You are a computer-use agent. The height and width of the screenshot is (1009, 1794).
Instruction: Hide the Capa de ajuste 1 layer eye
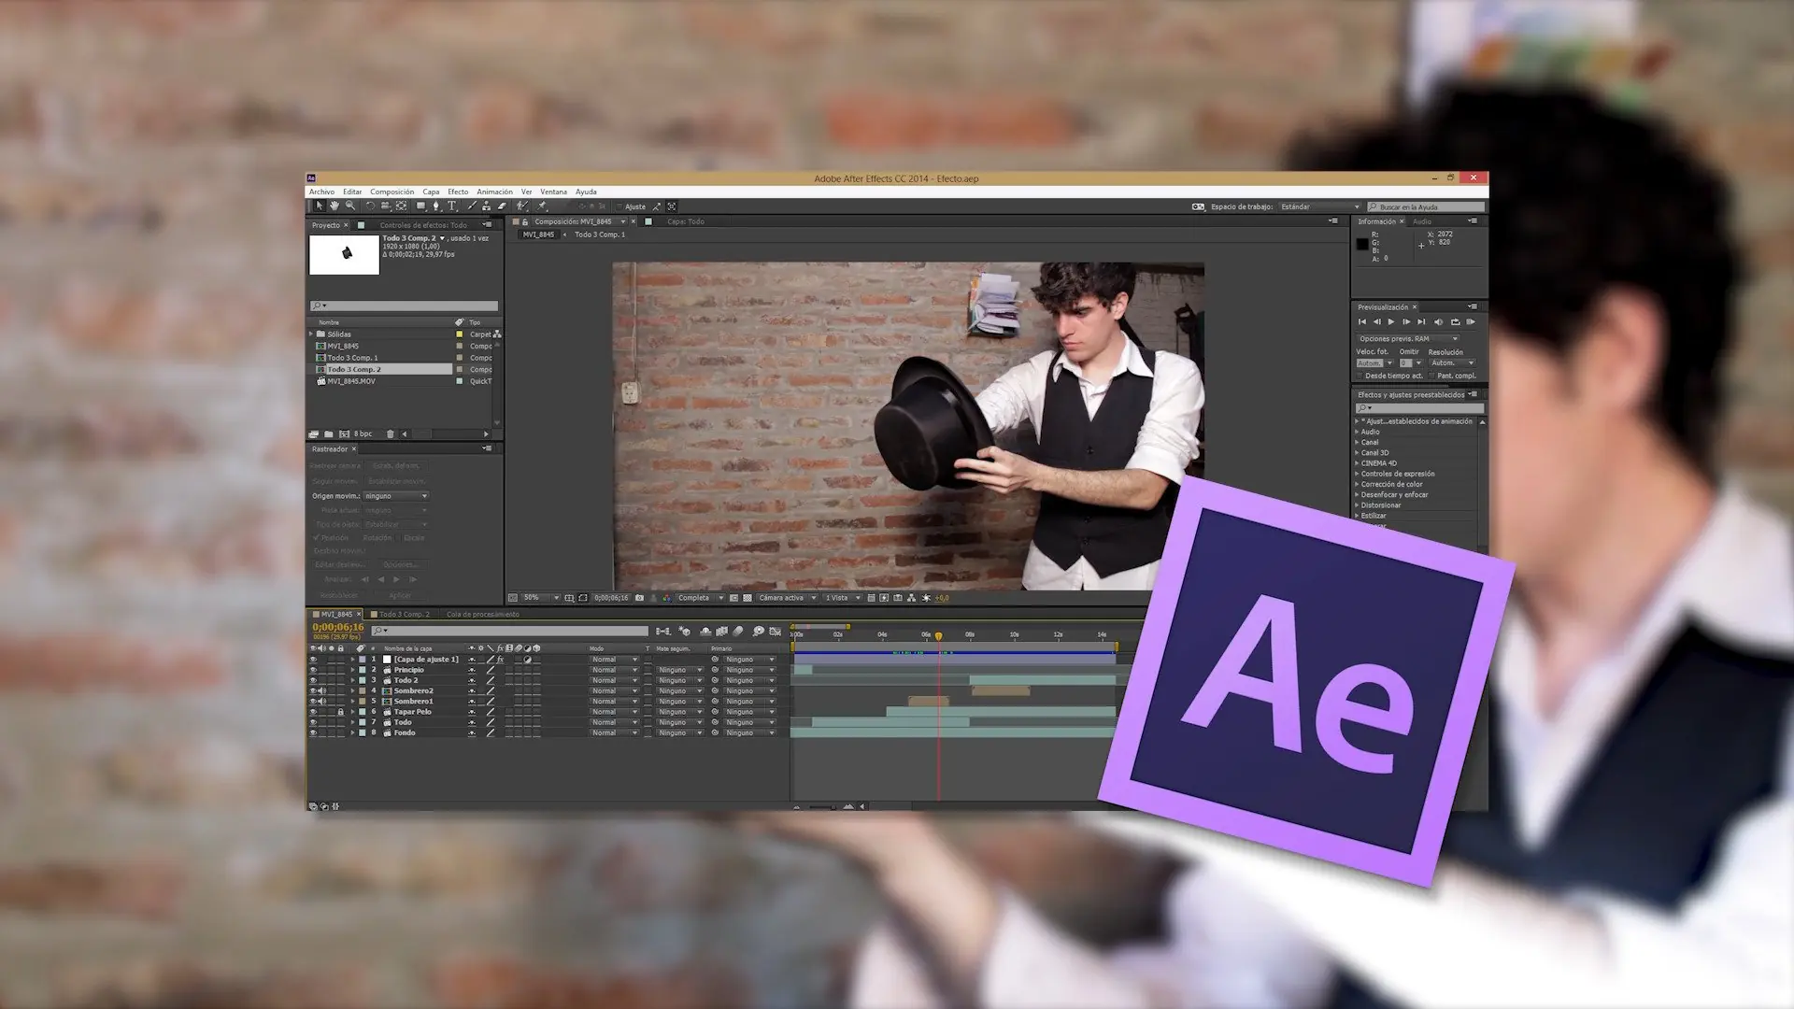click(313, 660)
